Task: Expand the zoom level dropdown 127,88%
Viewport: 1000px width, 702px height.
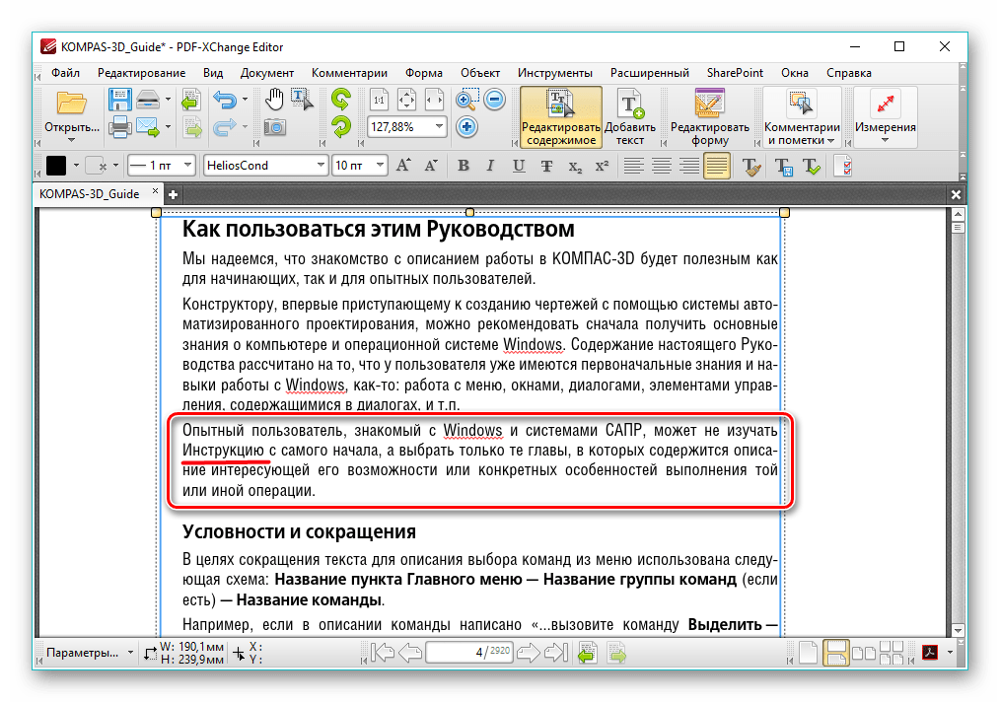Action: tap(440, 126)
